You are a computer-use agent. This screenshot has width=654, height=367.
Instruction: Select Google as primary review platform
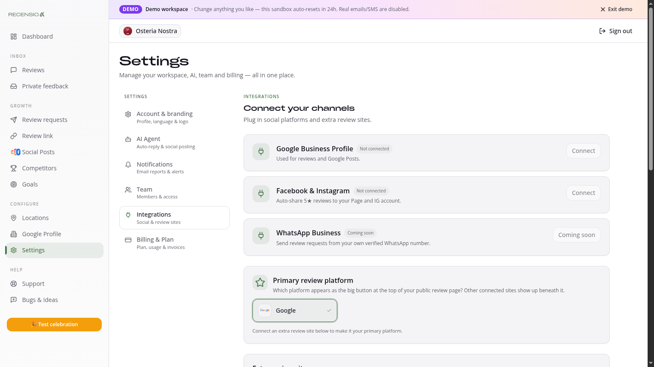[x=295, y=311]
